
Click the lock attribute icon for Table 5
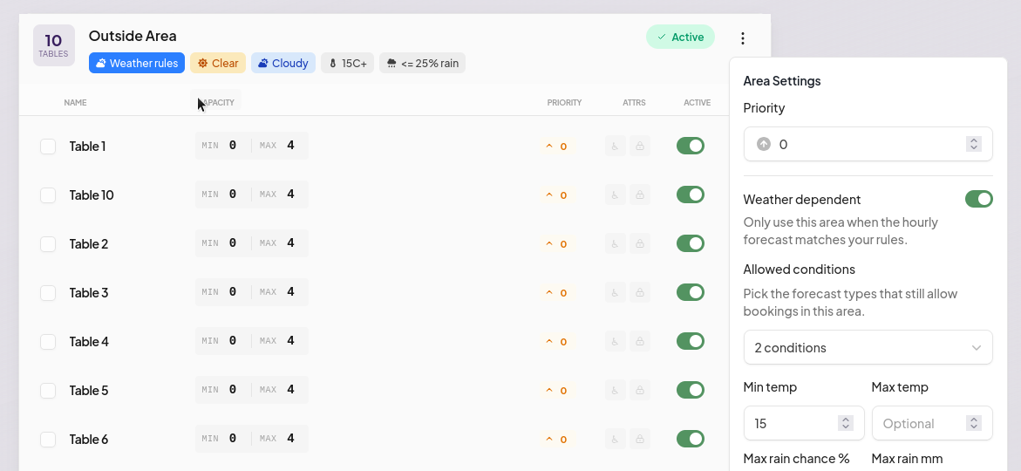[x=640, y=390]
